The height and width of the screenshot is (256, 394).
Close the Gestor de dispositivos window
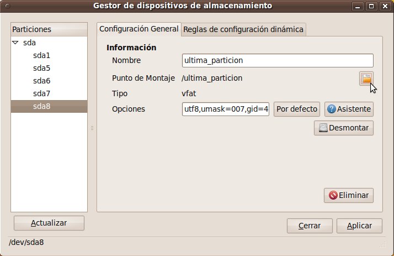click(x=385, y=6)
